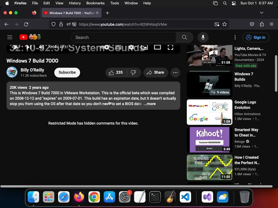This screenshot has width=278, height=208.
Task: Bookmark this page with star
Action: [225, 24]
